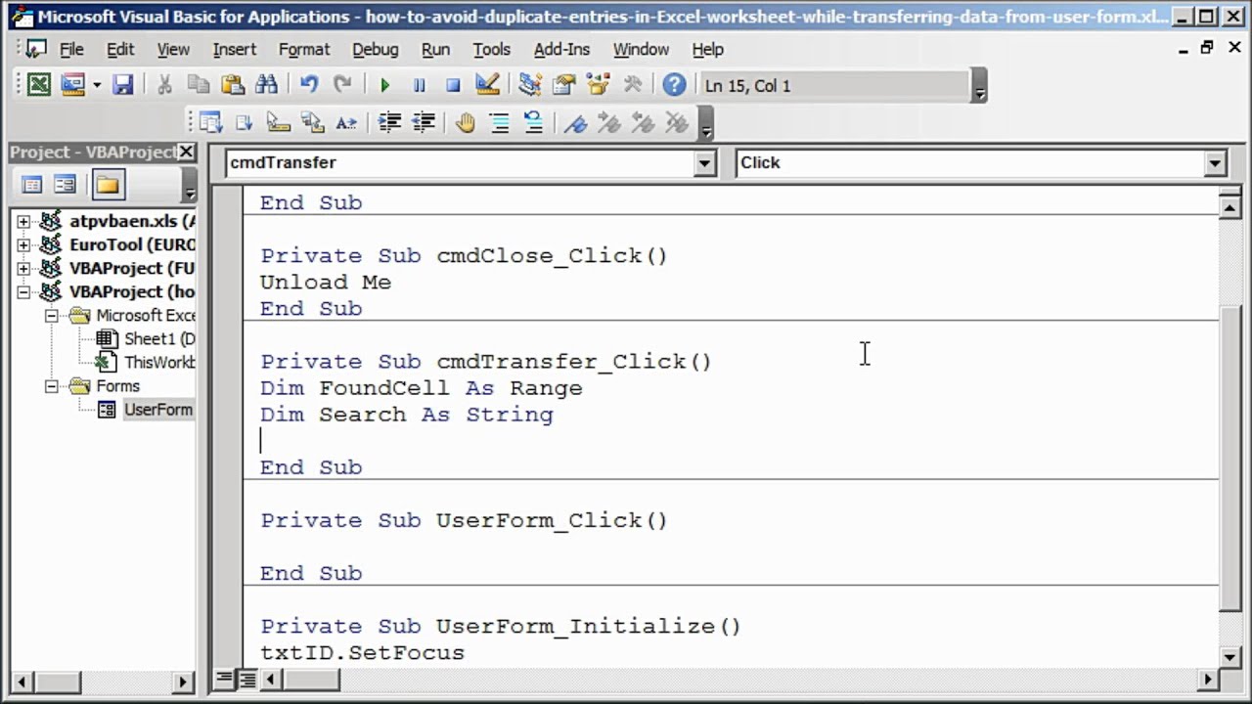Toggle a breakpoint with the hand icon
Viewport: 1252px width, 704px height.
466,123
